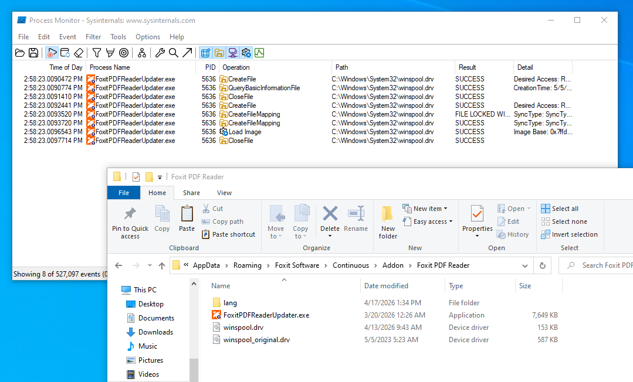Screen dimensions: 633x382
Task: Toggle Show Process and Thread Activity filter
Action: click(x=246, y=53)
